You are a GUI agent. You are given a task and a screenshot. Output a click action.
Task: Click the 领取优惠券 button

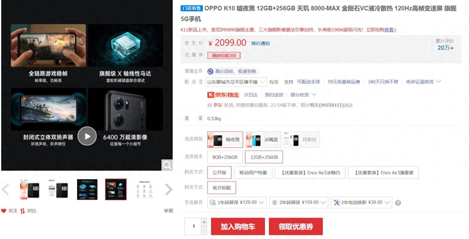[296, 227]
